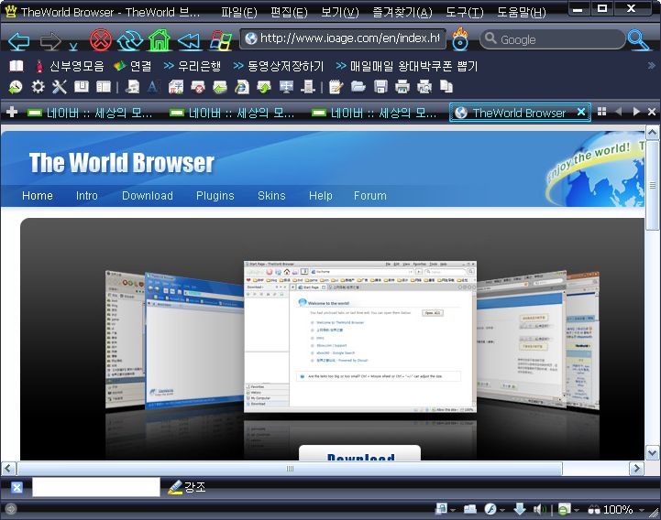Close the TheWorld Browser tab
This screenshot has width=661, height=520.
(581, 112)
